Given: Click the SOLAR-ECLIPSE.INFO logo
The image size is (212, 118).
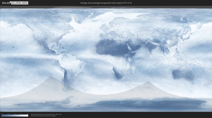Looking at the screenshot, I should pos(14,3).
